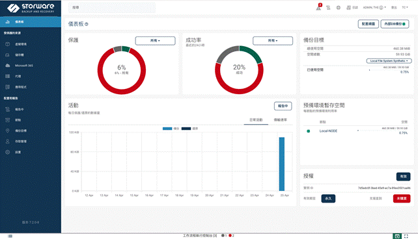Image resolution: width=418 pixels, height=239 pixels.
Task: Open the Local File System Synthetic dropdown
Action: (389, 61)
